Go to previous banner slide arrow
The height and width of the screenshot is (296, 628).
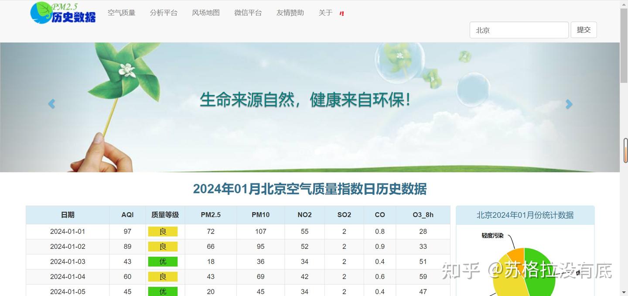[x=51, y=104]
